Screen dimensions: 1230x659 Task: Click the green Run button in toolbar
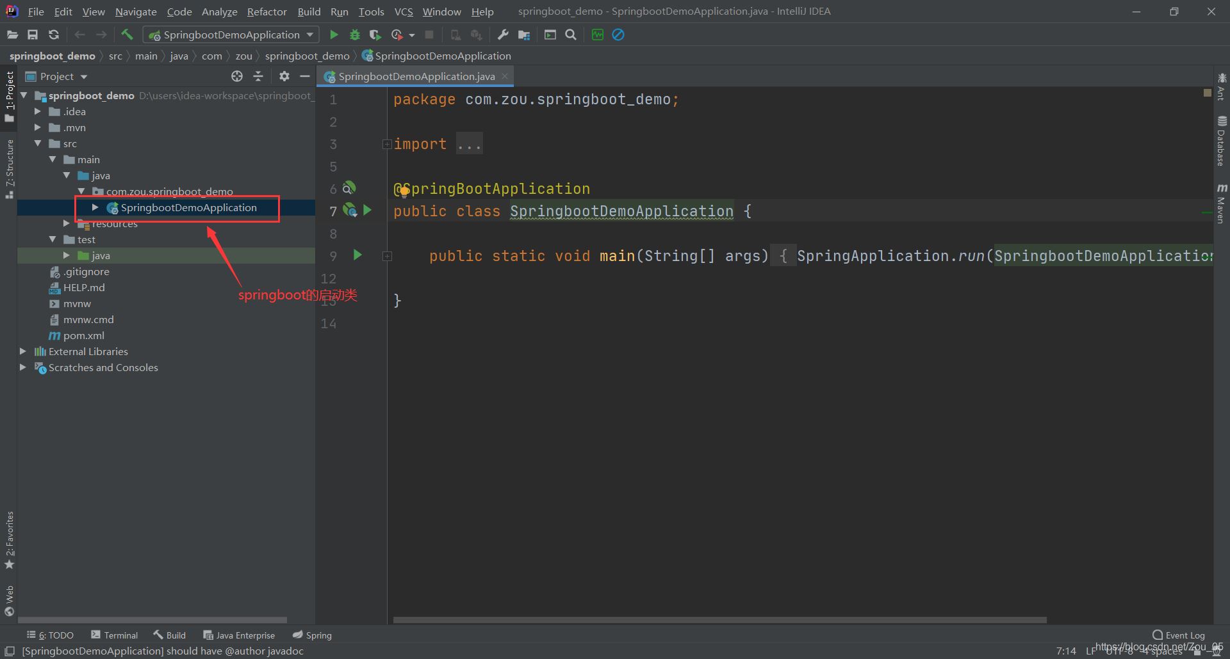pyautogui.click(x=334, y=35)
